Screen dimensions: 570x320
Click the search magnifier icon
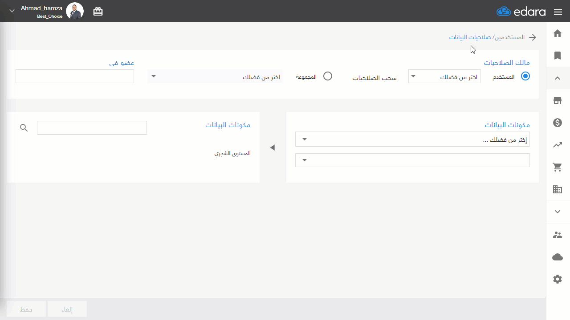[24, 128]
